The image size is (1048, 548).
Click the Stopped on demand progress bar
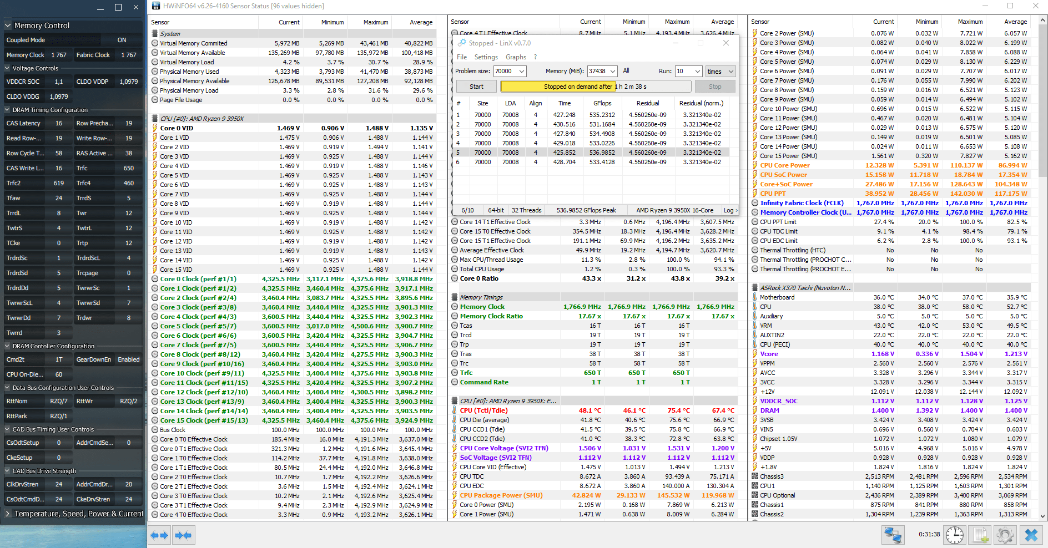(x=596, y=87)
